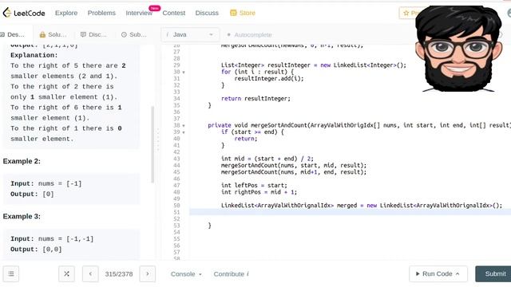Image resolution: width=511 pixels, height=287 pixels.
Task: Click the Submissions clock icon
Action: pos(124,34)
